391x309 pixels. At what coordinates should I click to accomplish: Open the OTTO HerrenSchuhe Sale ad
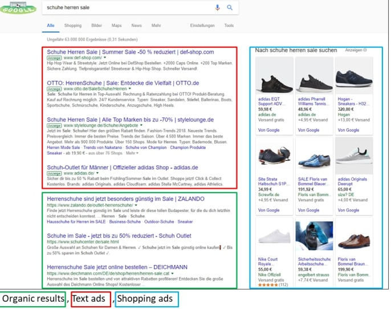tap(123, 83)
